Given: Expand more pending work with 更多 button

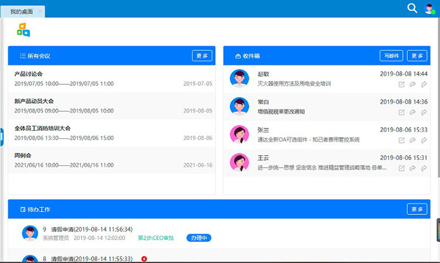Looking at the screenshot, I should 417,209.
